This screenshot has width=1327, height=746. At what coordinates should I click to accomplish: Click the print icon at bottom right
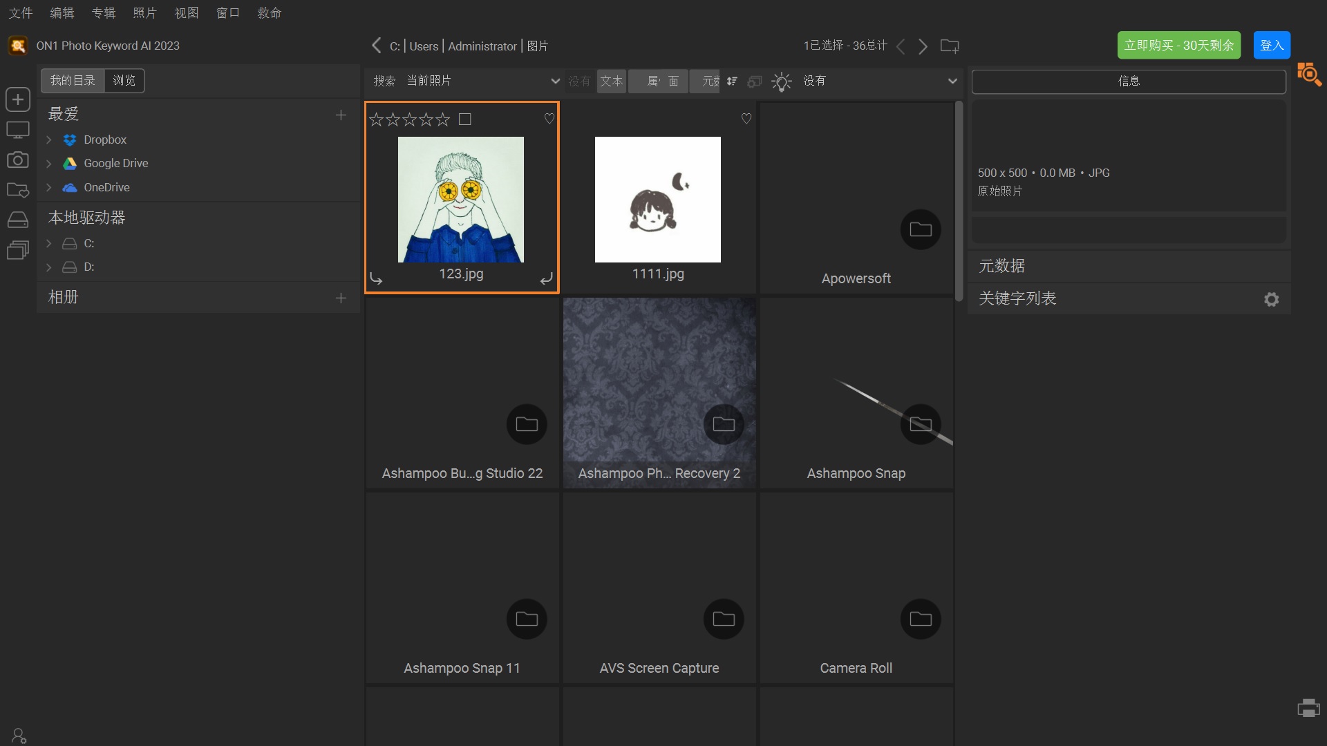(x=1308, y=708)
